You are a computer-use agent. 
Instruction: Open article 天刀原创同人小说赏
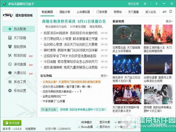[71, 39]
